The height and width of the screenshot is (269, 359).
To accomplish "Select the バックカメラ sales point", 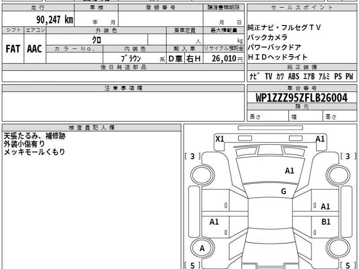I will coord(267,38).
